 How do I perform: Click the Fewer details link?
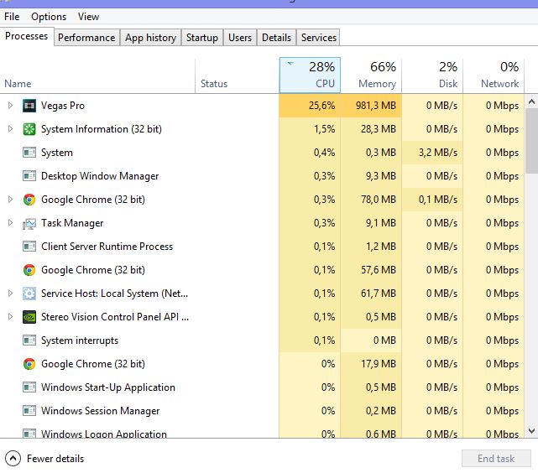[55, 459]
